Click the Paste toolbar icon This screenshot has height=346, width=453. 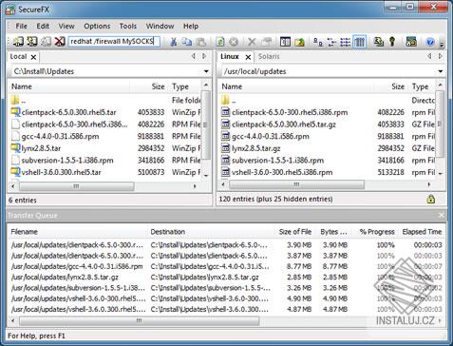click(201, 42)
